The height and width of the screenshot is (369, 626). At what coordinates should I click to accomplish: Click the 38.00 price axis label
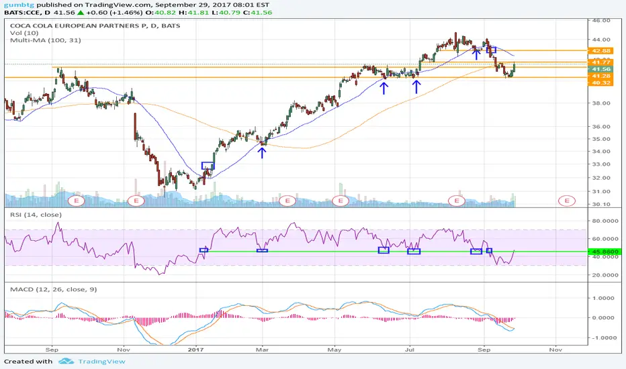pyautogui.click(x=601, y=103)
